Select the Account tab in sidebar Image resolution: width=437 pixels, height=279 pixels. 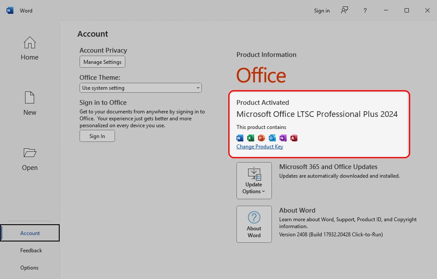click(x=30, y=233)
